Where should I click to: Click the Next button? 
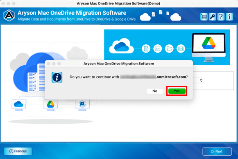click(217, 151)
